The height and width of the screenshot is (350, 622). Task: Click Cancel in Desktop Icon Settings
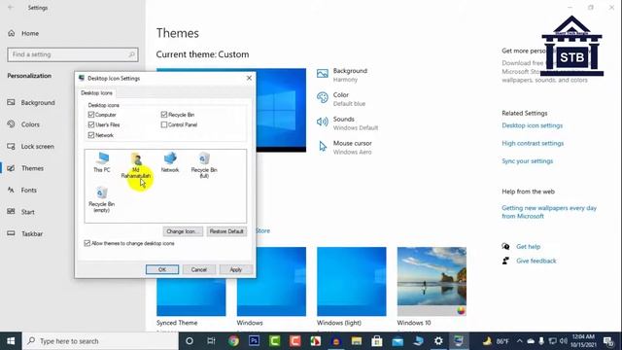198,269
